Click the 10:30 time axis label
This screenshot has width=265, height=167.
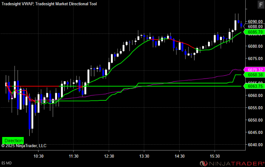click(x=39, y=156)
